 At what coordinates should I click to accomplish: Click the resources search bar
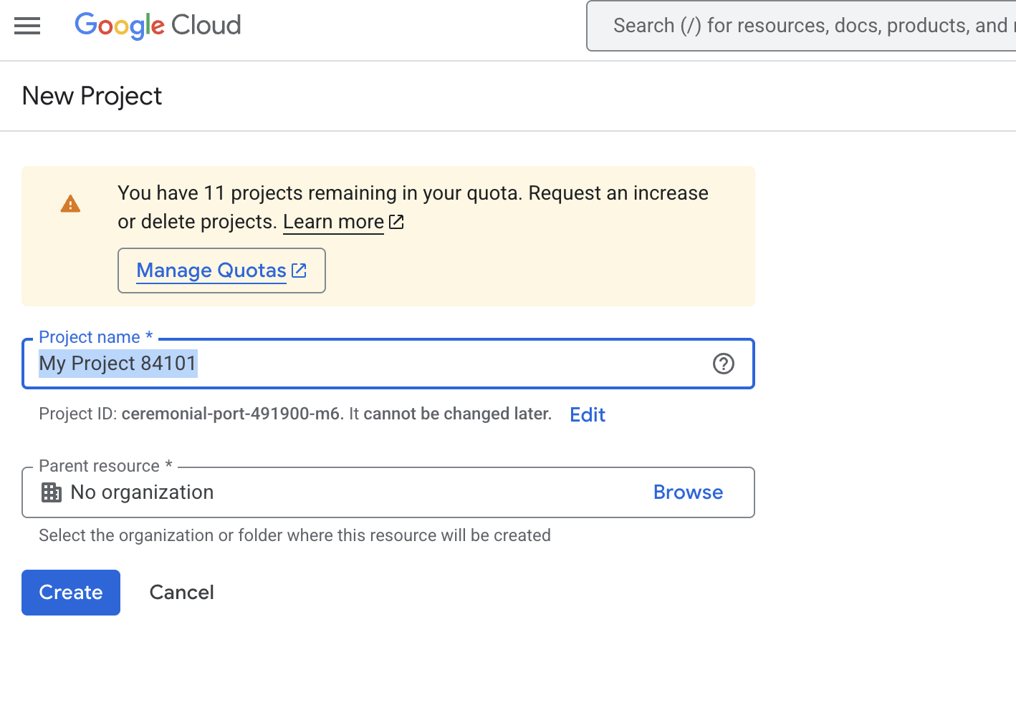pos(788,26)
